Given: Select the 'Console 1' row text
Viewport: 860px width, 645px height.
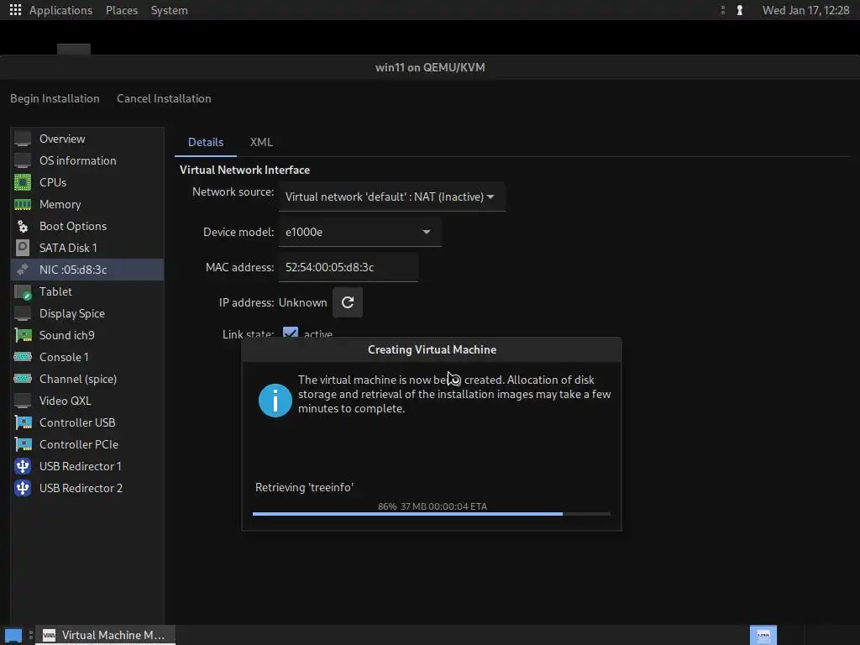Looking at the screenshot, I should point(64,357).
